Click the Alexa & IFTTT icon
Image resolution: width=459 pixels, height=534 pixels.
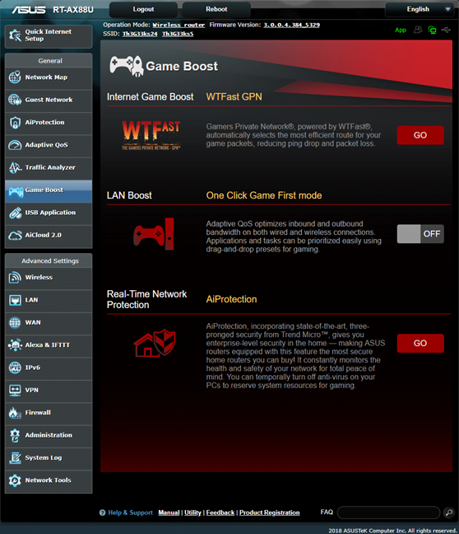click(15, 345)
